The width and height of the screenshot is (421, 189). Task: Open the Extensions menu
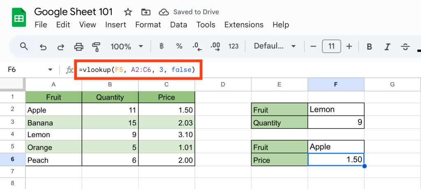coord(244,25)
